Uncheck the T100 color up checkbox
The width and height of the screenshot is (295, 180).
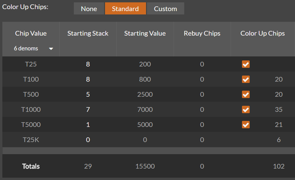pos(246,79)
